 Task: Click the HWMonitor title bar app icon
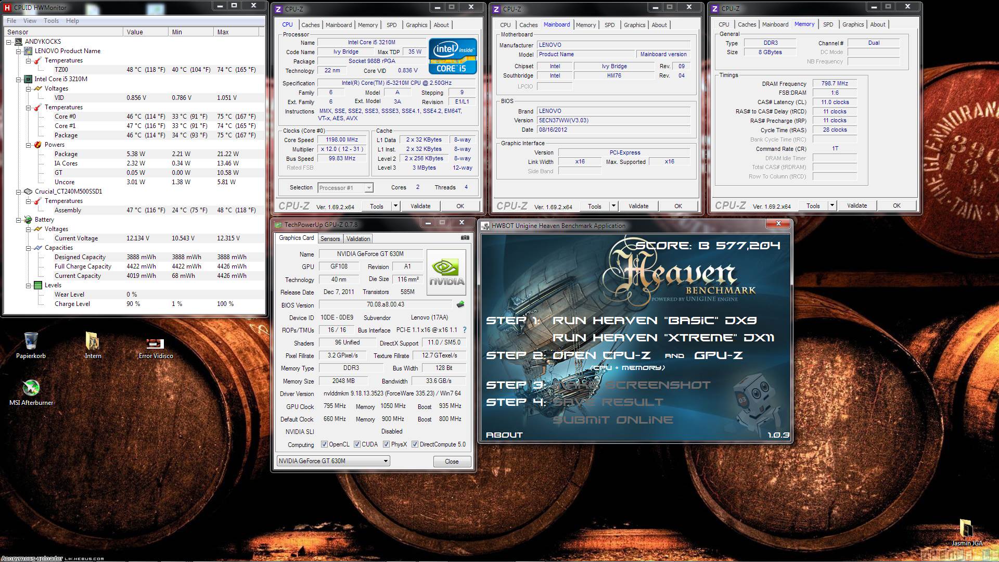pyautogui.click(x=7, y=7)
